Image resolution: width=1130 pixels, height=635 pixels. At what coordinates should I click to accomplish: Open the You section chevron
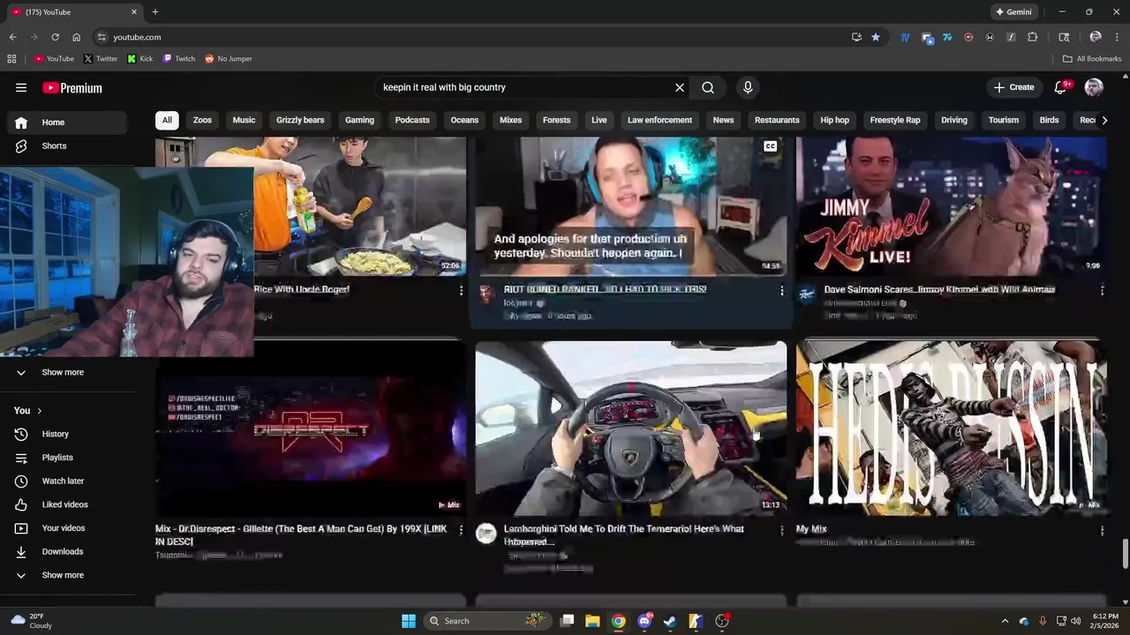click(x=39, y=411)
